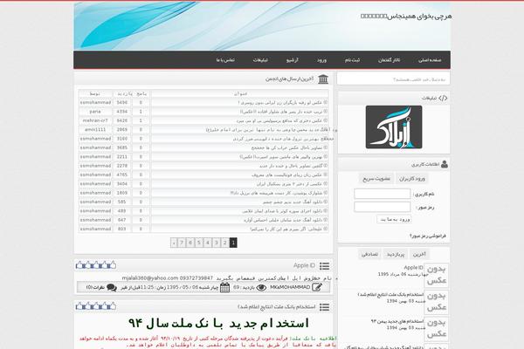Go to forum page 5 in pagination
The image size is (524, 349).
coord(199,243)
